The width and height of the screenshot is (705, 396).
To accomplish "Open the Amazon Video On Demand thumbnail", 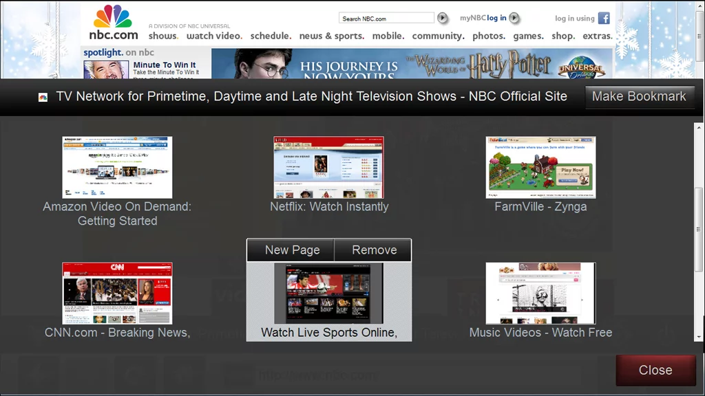I will point(117,168).
